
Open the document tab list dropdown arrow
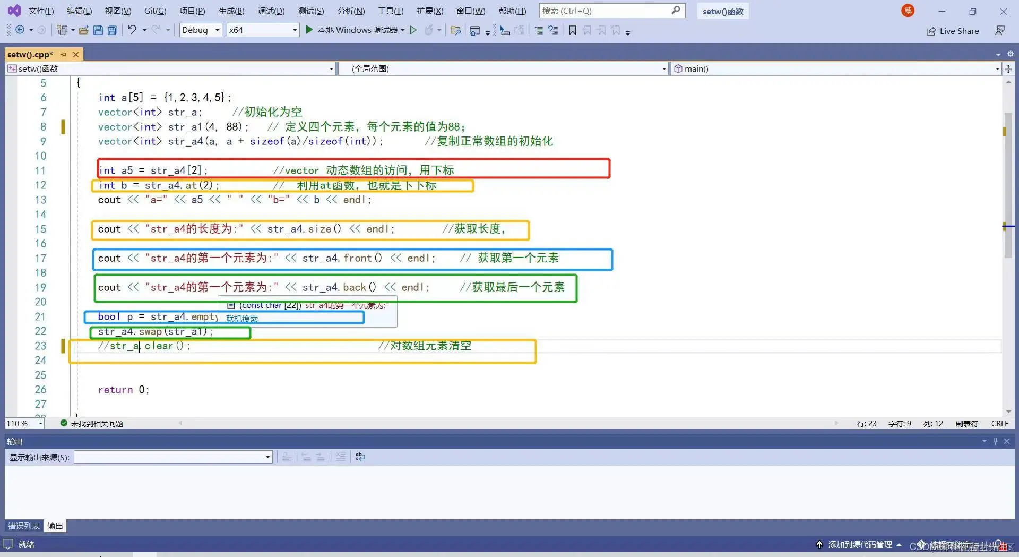tap(998, 54)
